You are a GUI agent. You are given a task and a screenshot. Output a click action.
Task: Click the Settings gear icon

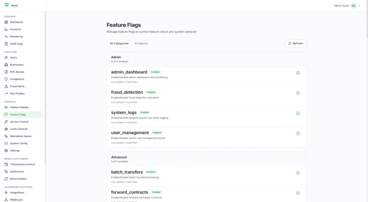tap(6, 150)
